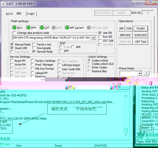Image resolution: width=158 pixels, height=148 pixels.
Task: Click the grey APE User Disk indicator
Action: (x=89, y=28)
